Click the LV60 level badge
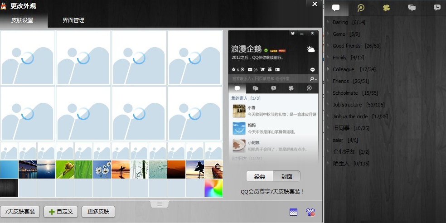 (x=274, y=51)
